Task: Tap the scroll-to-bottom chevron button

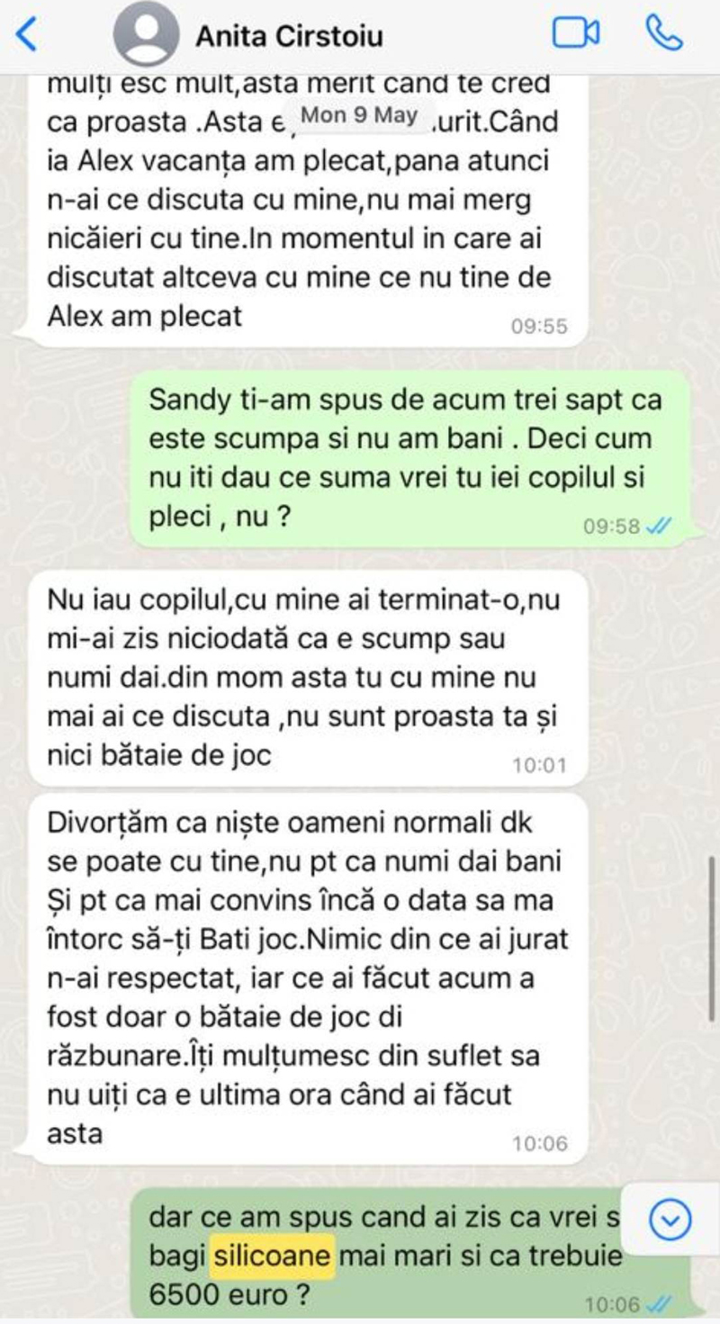Action: 669,1220
